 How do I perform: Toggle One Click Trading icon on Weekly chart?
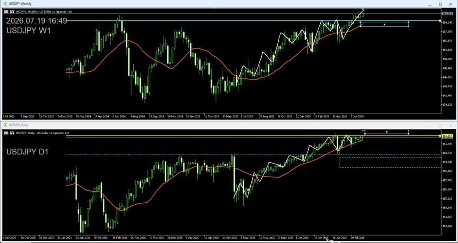12,12
